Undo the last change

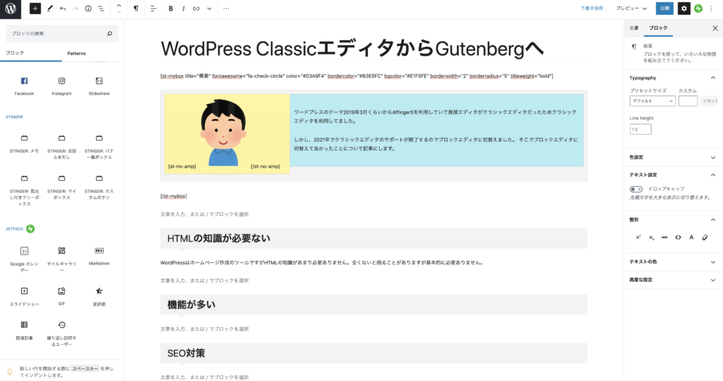(63, 8)
